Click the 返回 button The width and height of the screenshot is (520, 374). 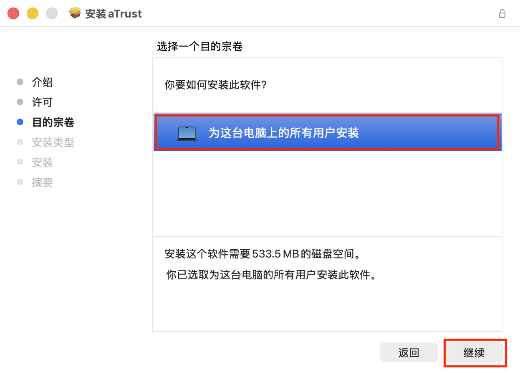click(409, 353)
